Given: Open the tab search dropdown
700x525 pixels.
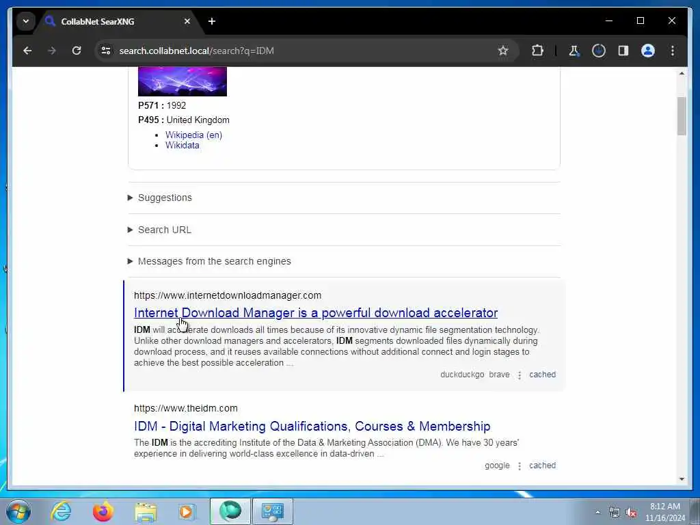Looking at the screenshot, I should [x=26, y=21].
